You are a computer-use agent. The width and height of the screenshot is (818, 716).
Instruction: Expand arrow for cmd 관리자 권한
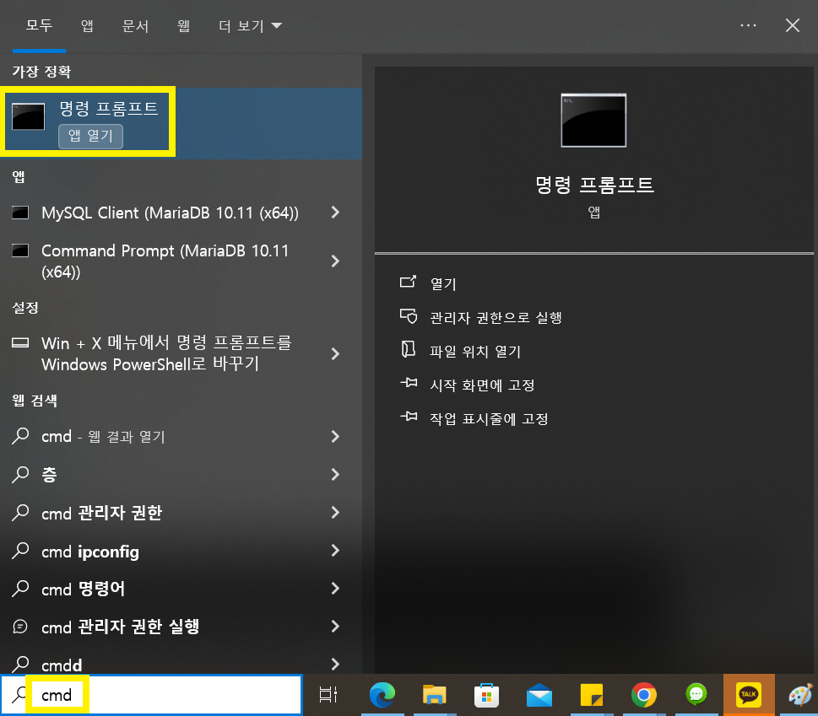(x=335, y=512)
